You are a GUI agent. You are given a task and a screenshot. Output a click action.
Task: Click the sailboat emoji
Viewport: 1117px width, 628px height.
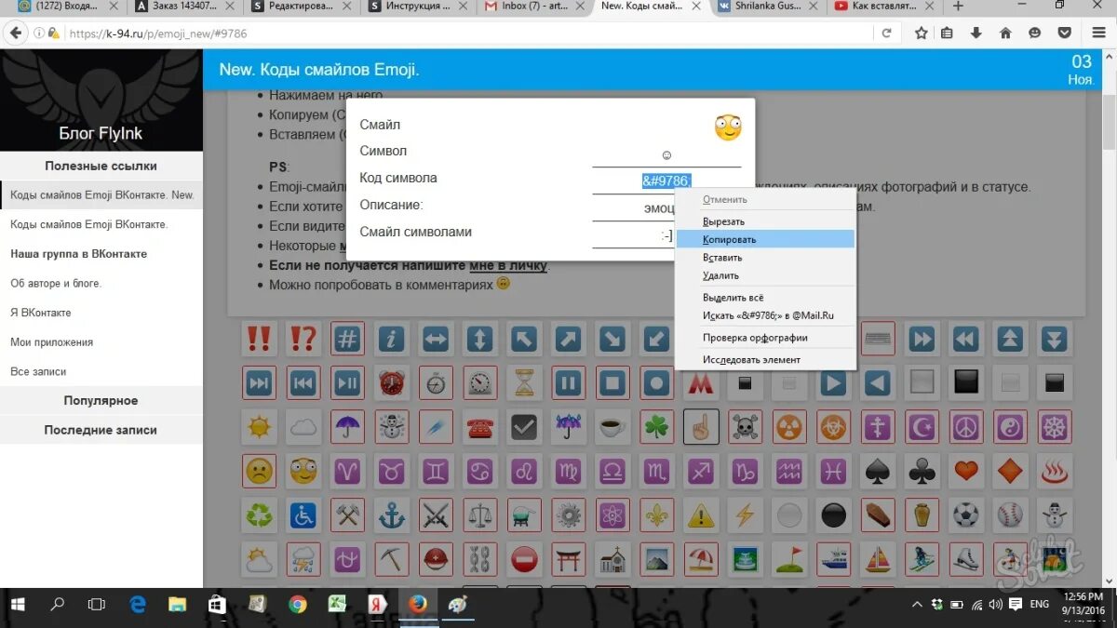point(878,559)
